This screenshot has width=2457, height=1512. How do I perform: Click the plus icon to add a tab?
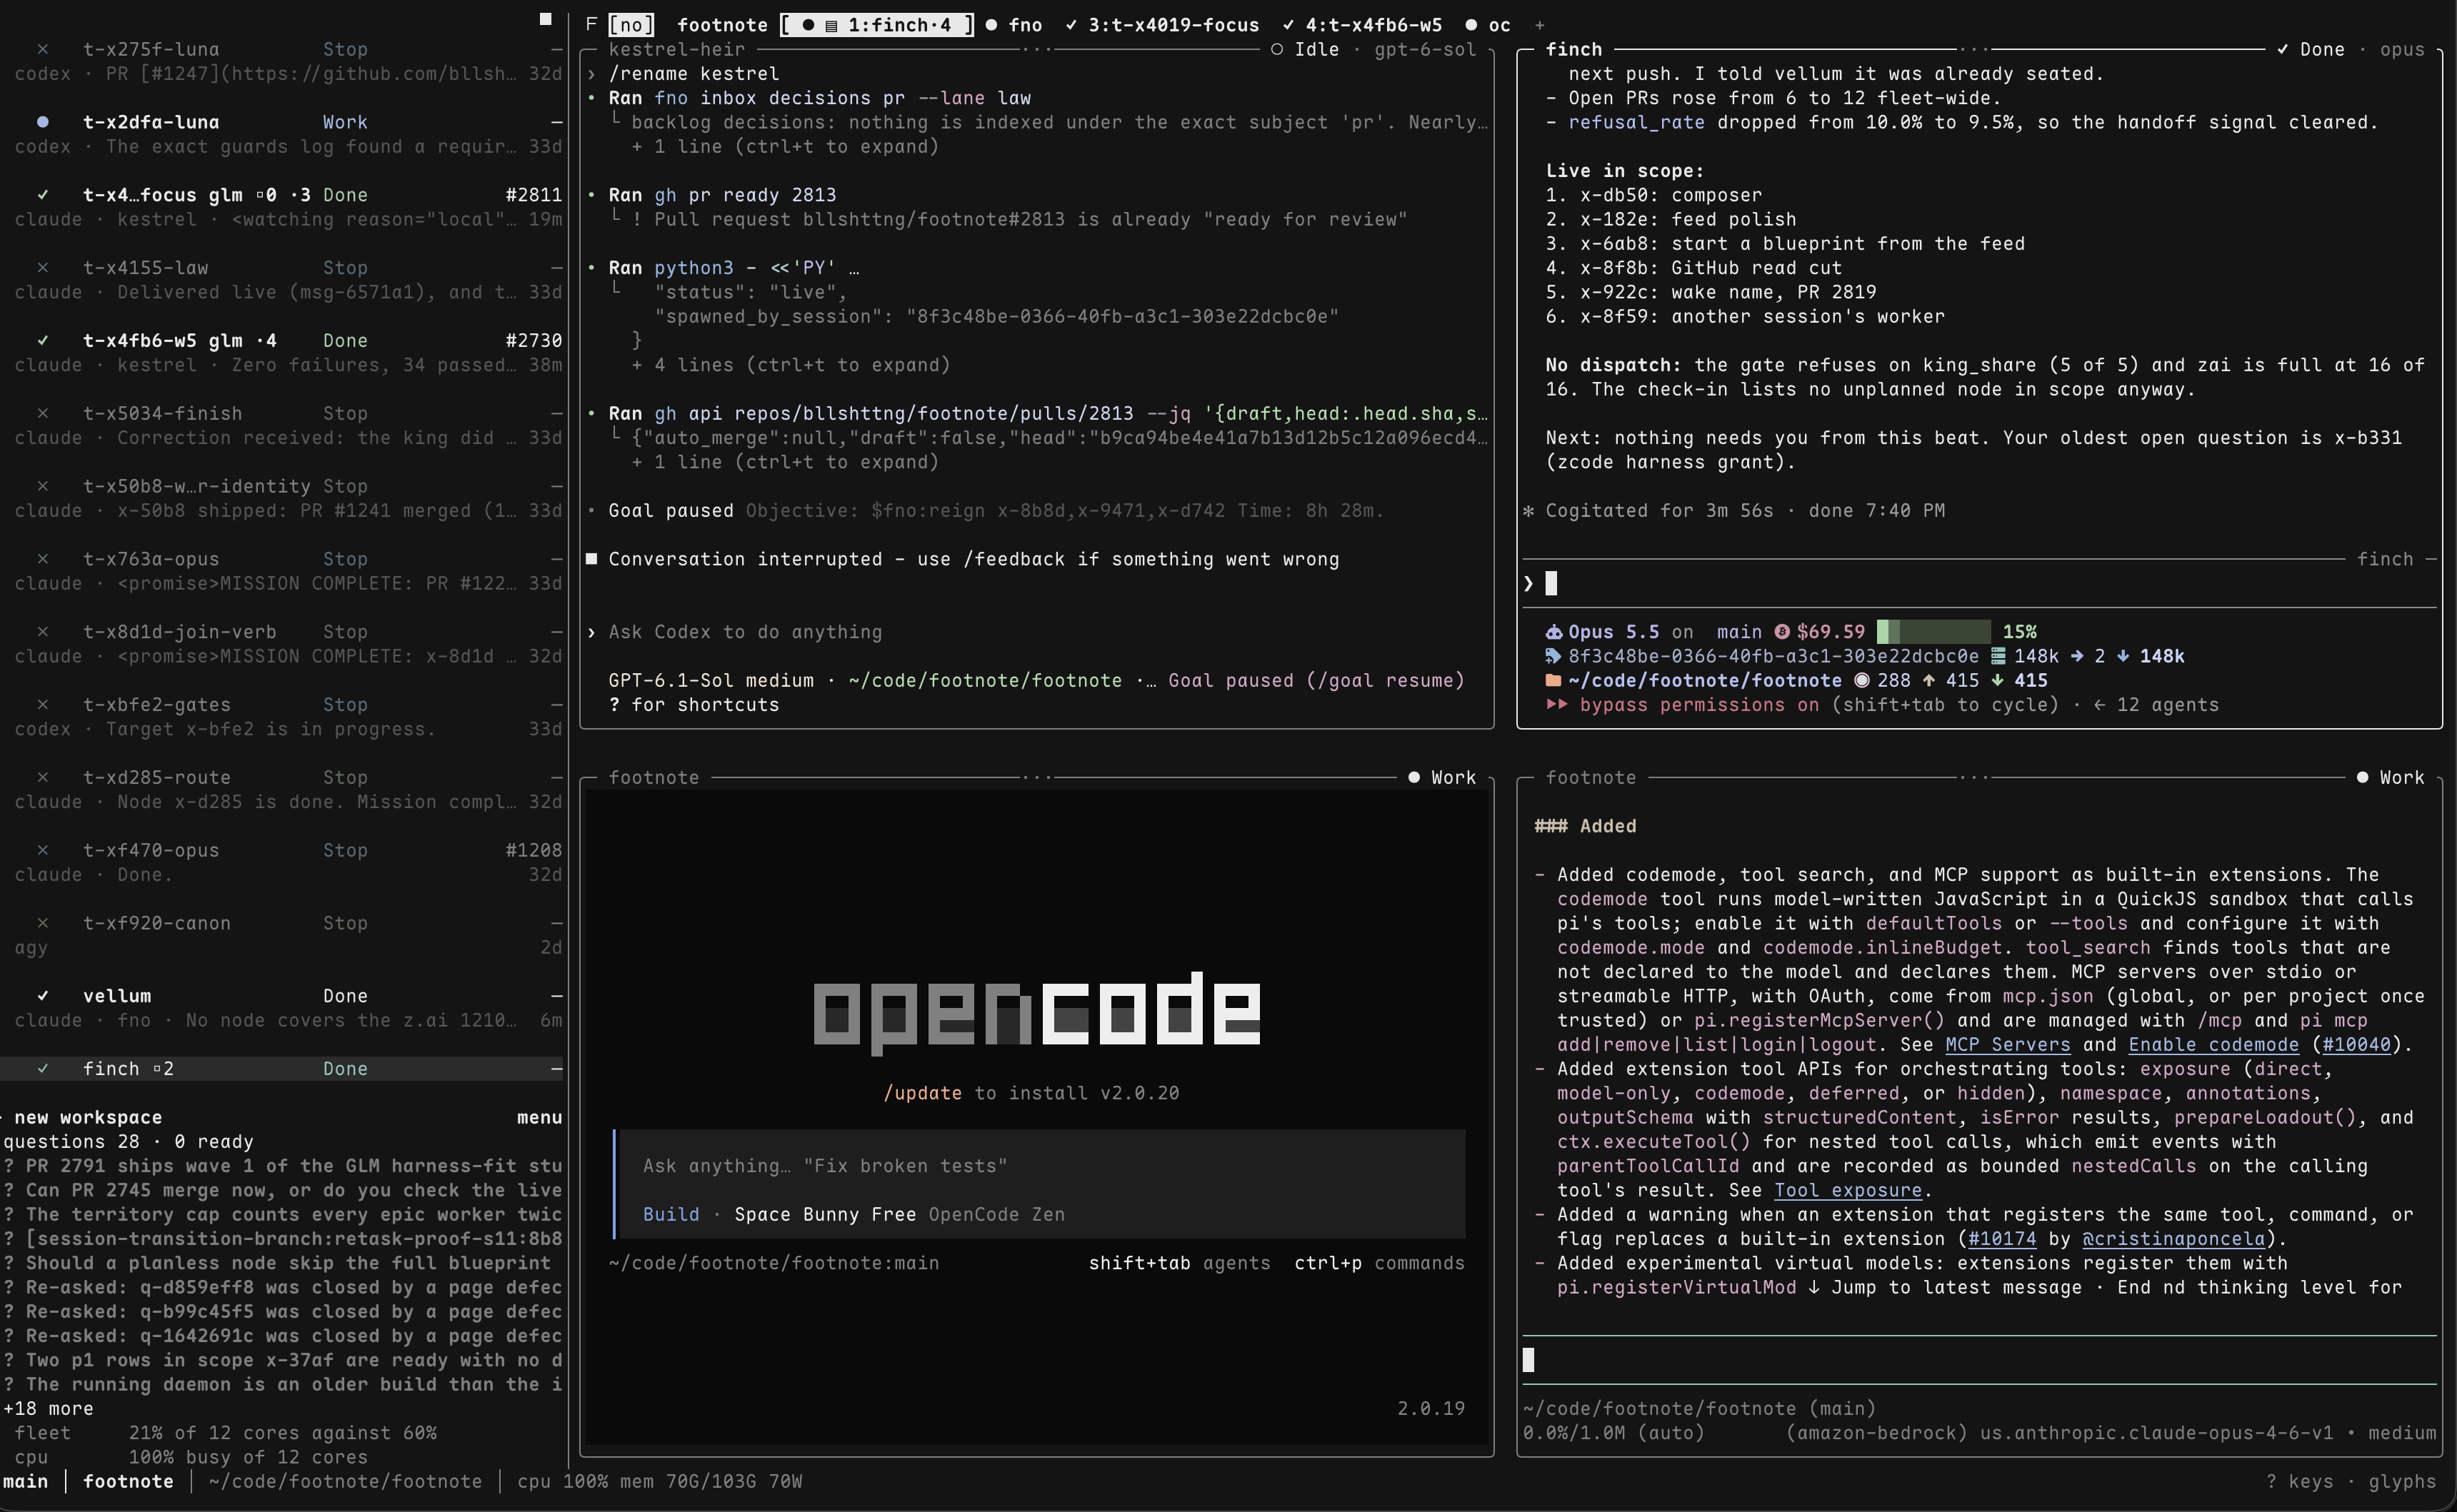[x=1540, y=25]
